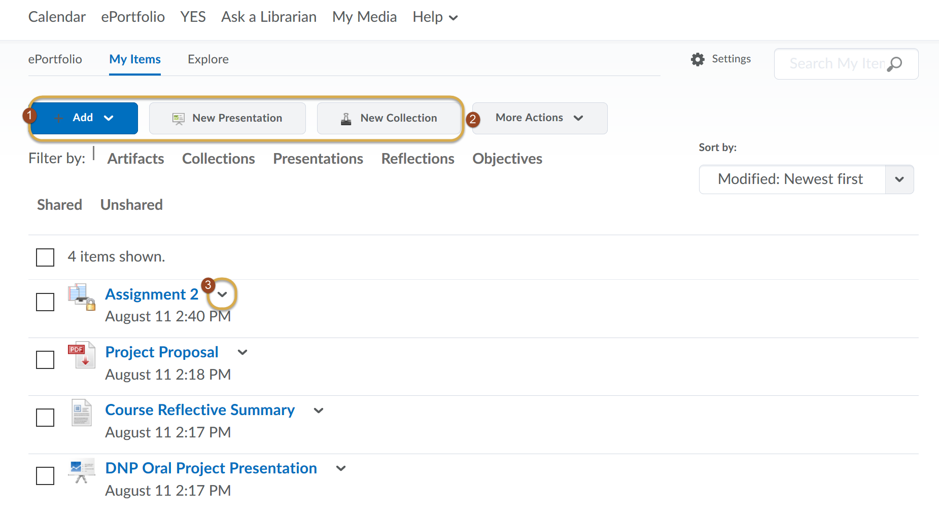The height and width of the screenshot is (520, 939).
Task: Open Ask a Librarian link
Action: point(269,17)
